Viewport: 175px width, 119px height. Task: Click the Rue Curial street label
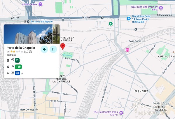click(152, 49)
